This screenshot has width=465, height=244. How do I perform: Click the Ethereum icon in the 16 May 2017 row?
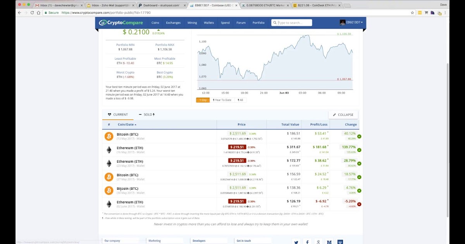pos(109,150)
